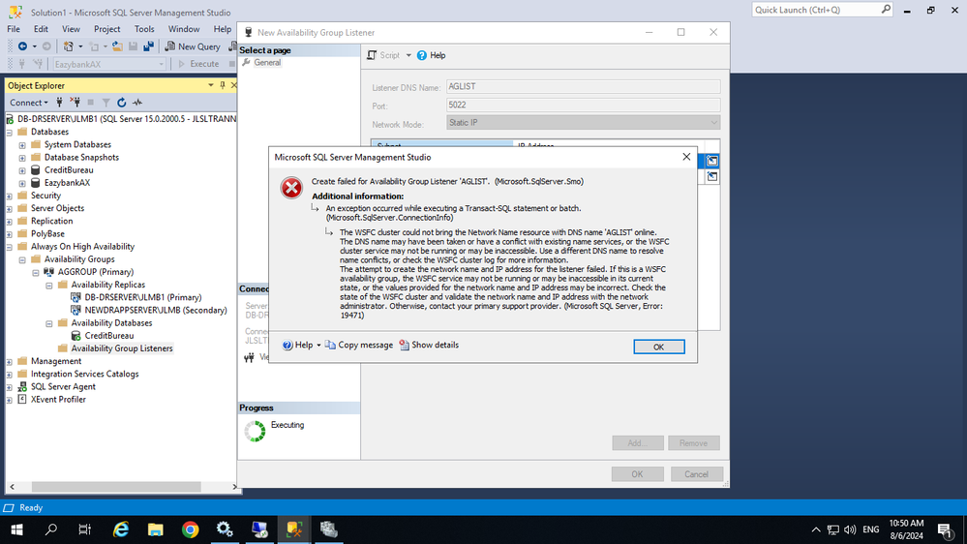
Task: Click the volume icon in system tray
Action: coord(850,529)
